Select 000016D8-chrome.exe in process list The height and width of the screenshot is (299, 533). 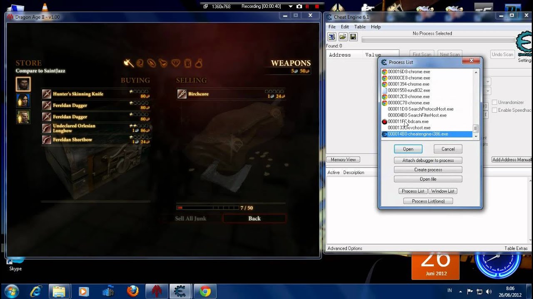pos(427,72)
